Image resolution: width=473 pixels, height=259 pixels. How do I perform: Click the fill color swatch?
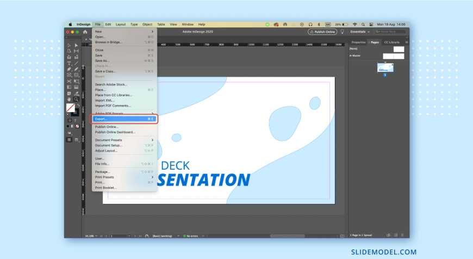(x=71, y=108)
